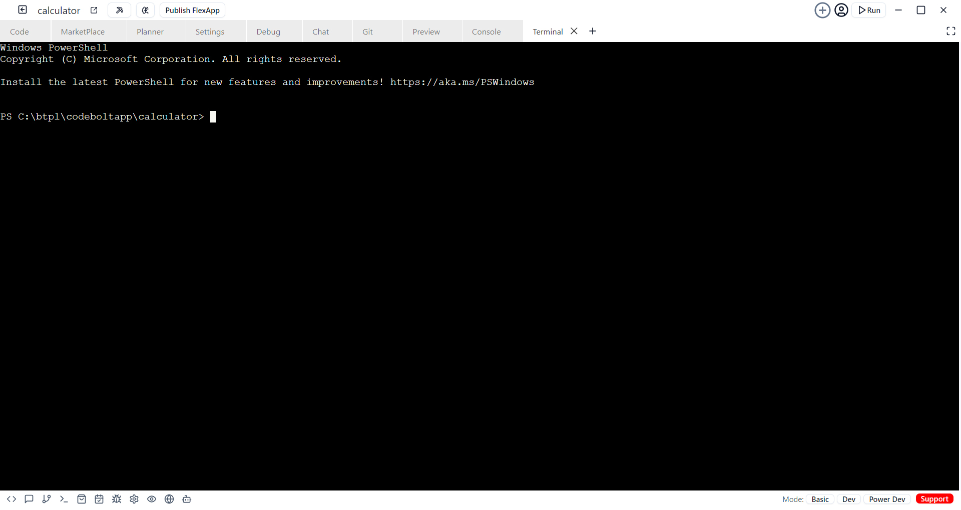Switch to the Code tab
This screenshot has width=961, height=510.
[20, 31]
